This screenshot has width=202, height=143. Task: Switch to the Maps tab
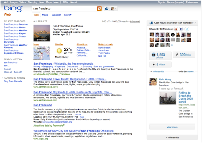click(x=45, y=15)
